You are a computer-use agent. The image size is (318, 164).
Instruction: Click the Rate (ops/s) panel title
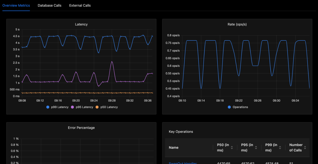[x=237, y=24]
